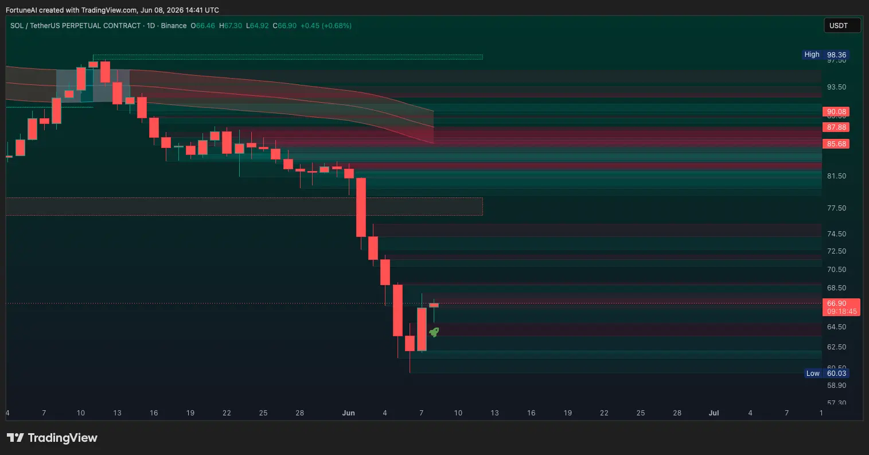Image resolution: width=869 pixels, height=455 pixels.
Task: Click the open value O66.46
Action: pyautogui.click(x=203, y=26)
